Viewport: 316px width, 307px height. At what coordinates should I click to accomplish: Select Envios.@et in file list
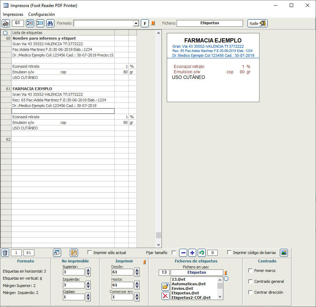[182, 288]
